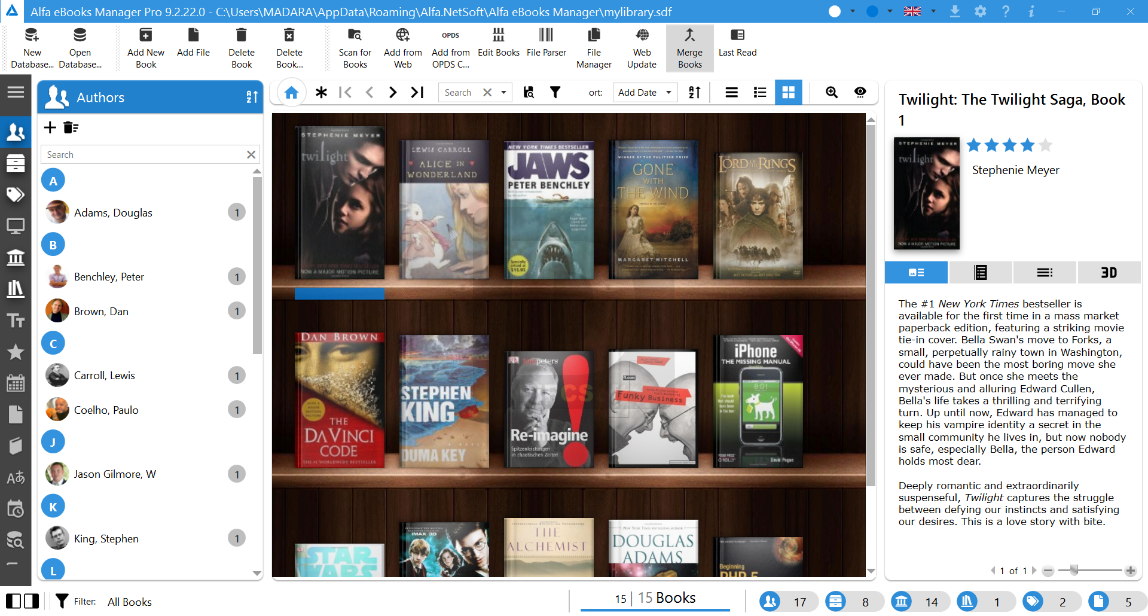Click the help question mark icon
Viewport: 1148px width, 616px height.
click(1006, 11)
